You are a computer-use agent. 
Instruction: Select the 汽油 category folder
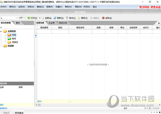click(x=9, y=35)
